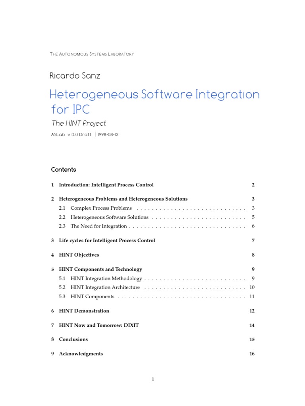Select the date '1998-08-13'

coord(108,134)
